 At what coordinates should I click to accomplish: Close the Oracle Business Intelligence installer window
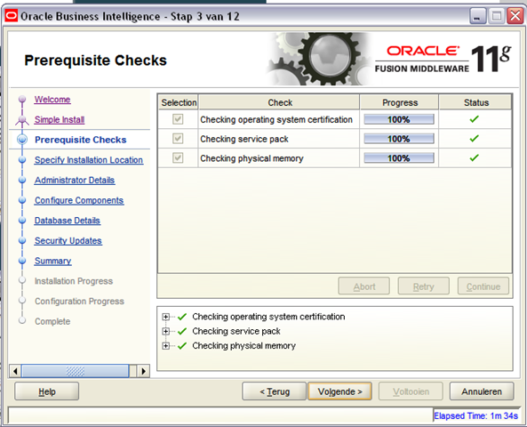pos(515,16)
